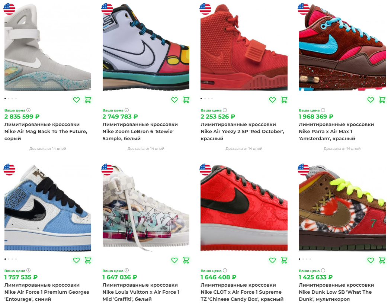Click info icon beside Air Mag price label
This screenshot has height=303, width=388.
28,110
